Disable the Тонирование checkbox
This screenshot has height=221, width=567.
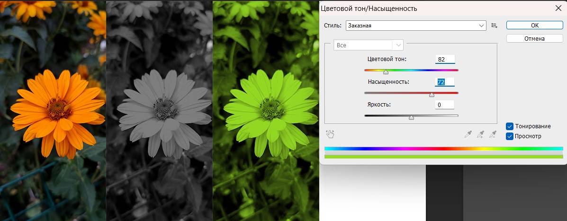[510, 126]
